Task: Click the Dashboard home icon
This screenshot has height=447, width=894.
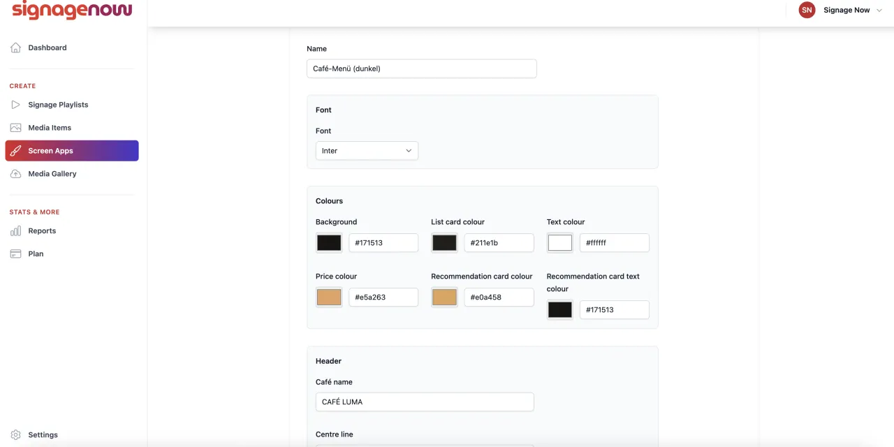Action: pos(15,47)
